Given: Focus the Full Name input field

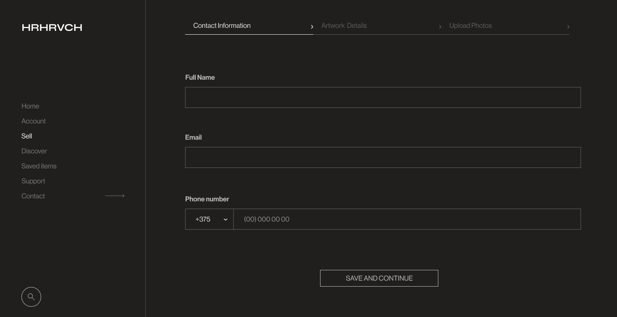Looking at the screenshot, I should click(x=383, y=98).
